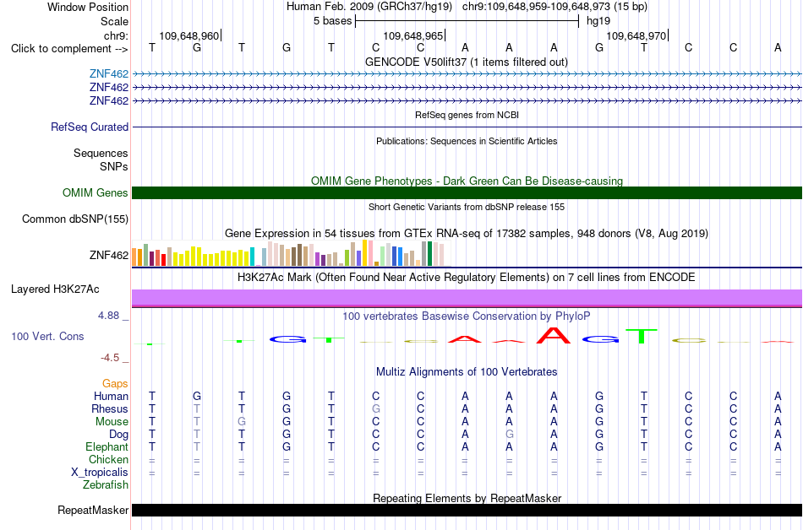
Task: Click the 'Mouse' alignment row label
Action: 112,422
